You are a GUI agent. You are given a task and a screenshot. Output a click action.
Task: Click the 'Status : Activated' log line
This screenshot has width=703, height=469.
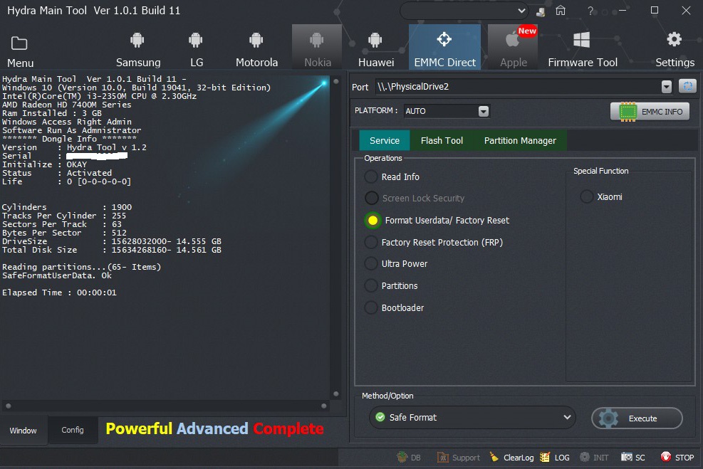point(57,173)
